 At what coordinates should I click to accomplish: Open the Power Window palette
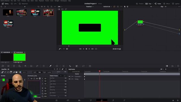[x=57, y=66]
